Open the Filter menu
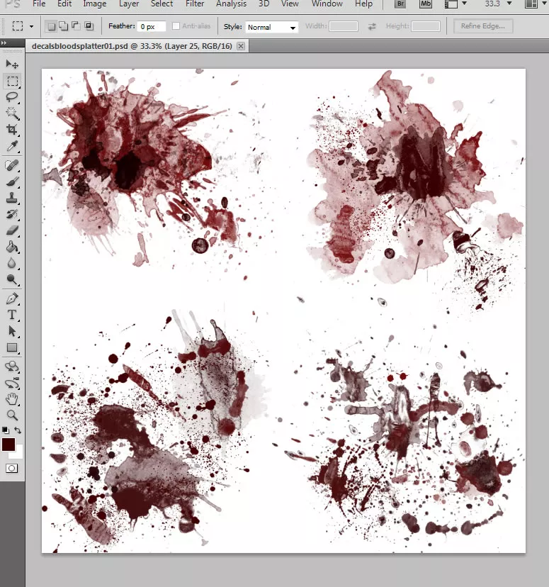This screenshot has height=587, width=549. pyautogui.click(x=195, y=4)
